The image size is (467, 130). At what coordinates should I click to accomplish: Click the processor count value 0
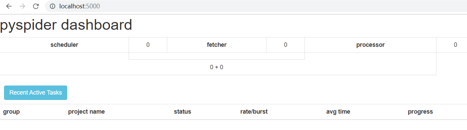click(455, 45)
